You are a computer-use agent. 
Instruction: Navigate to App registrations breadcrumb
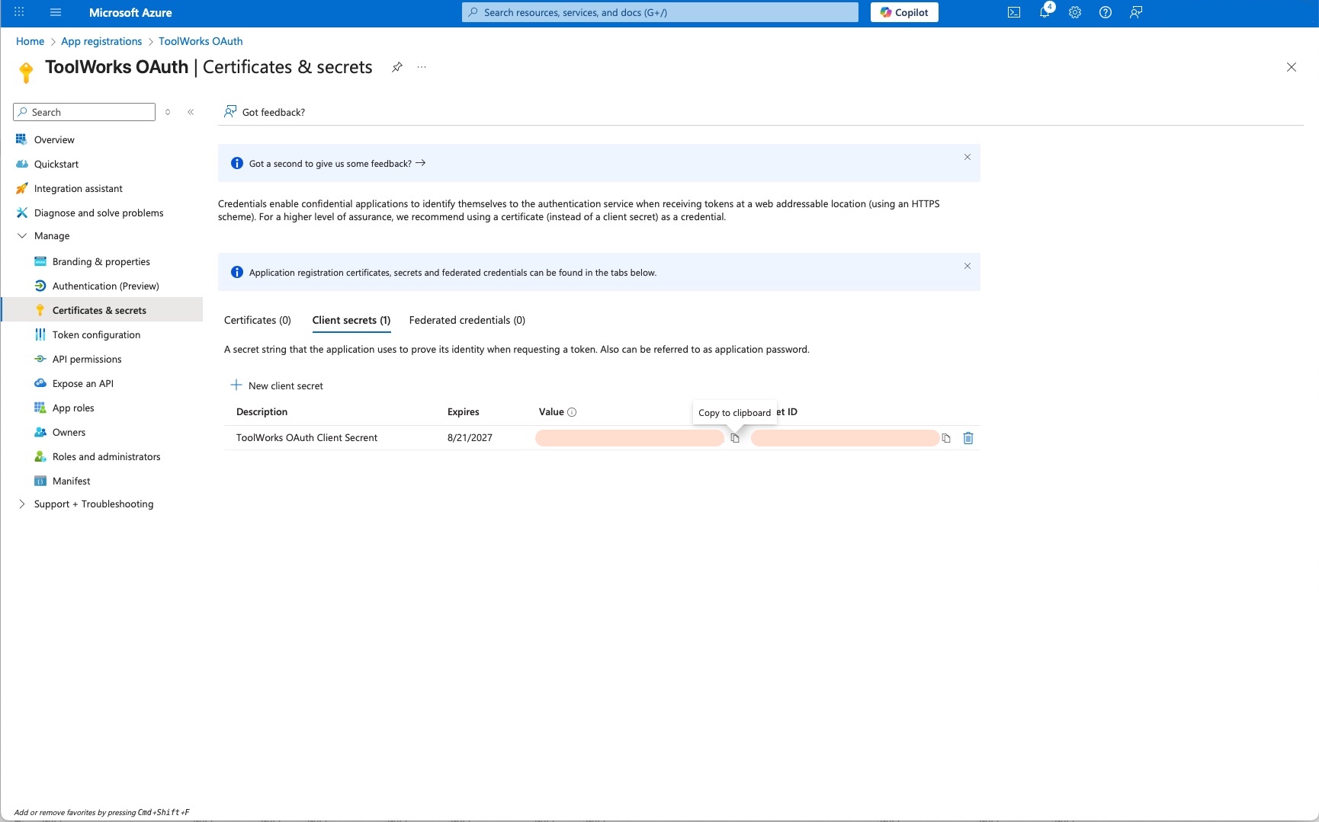[101, 41]
